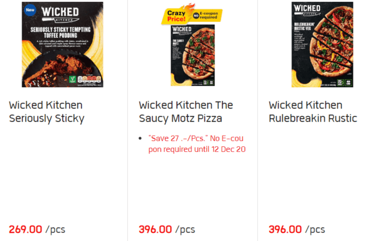Viewport: 382px width, 241px height.
Task: Click the Wicked logo on Rustic Veg pizza box
Action: point(307,10)
